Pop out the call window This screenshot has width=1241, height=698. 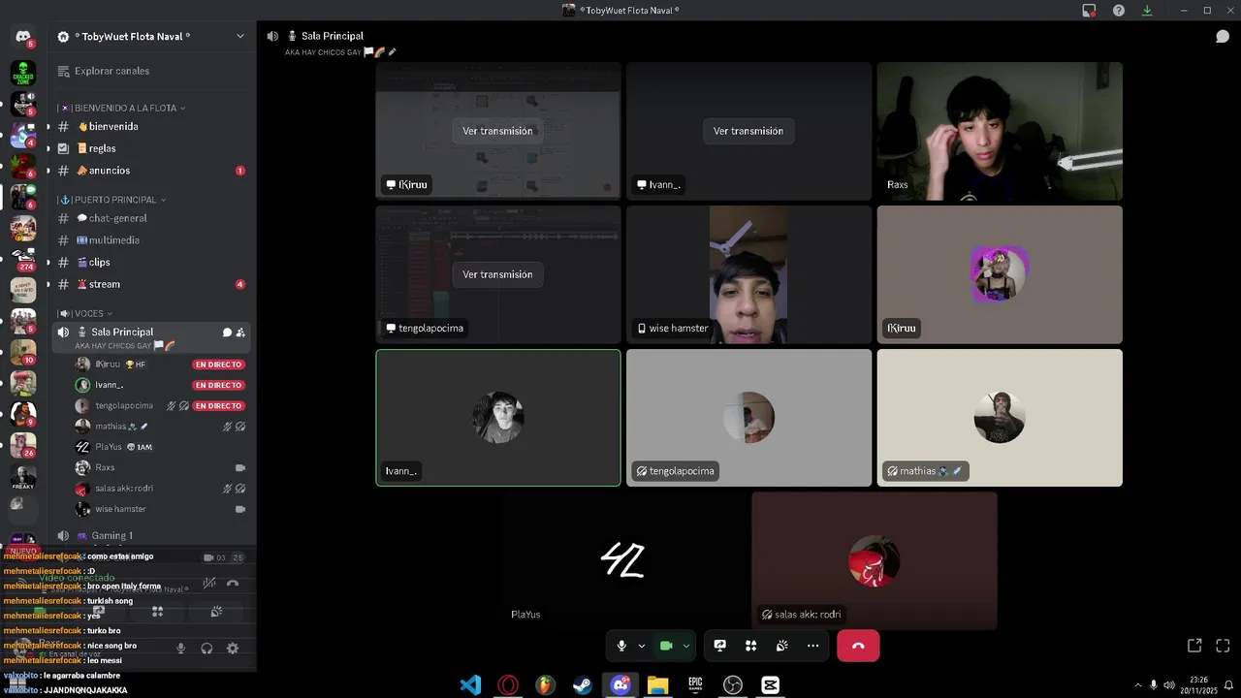[x=1194, y=646]
